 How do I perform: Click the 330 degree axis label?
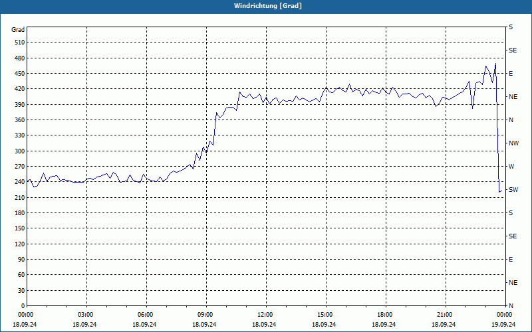click(x=20, y=135)
